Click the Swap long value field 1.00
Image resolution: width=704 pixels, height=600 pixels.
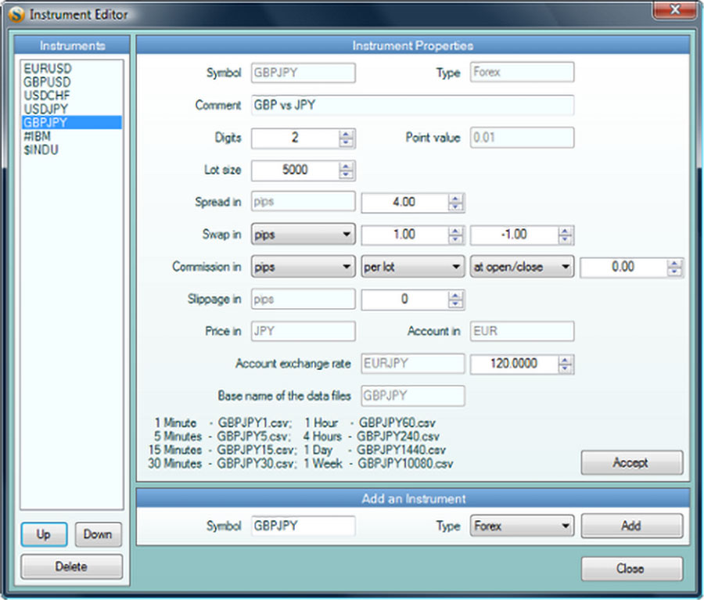coord(404,235)
